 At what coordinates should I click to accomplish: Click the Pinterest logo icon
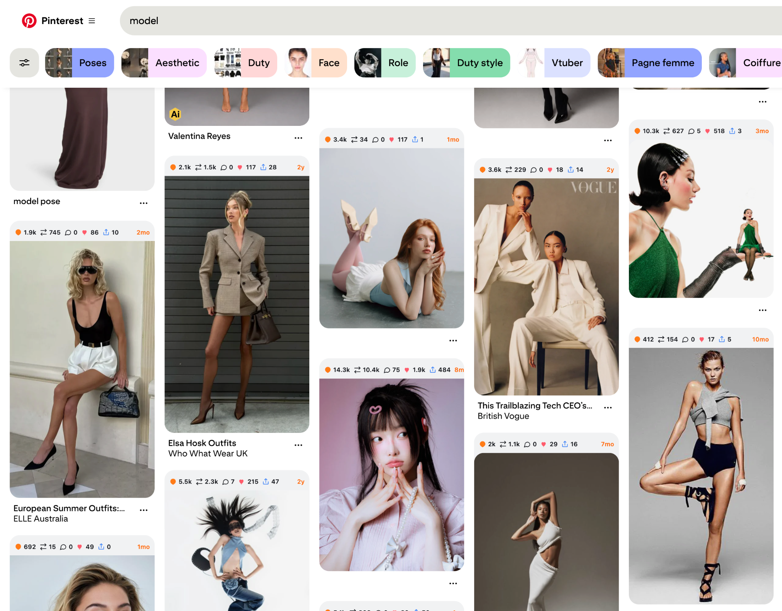[29, 21]
